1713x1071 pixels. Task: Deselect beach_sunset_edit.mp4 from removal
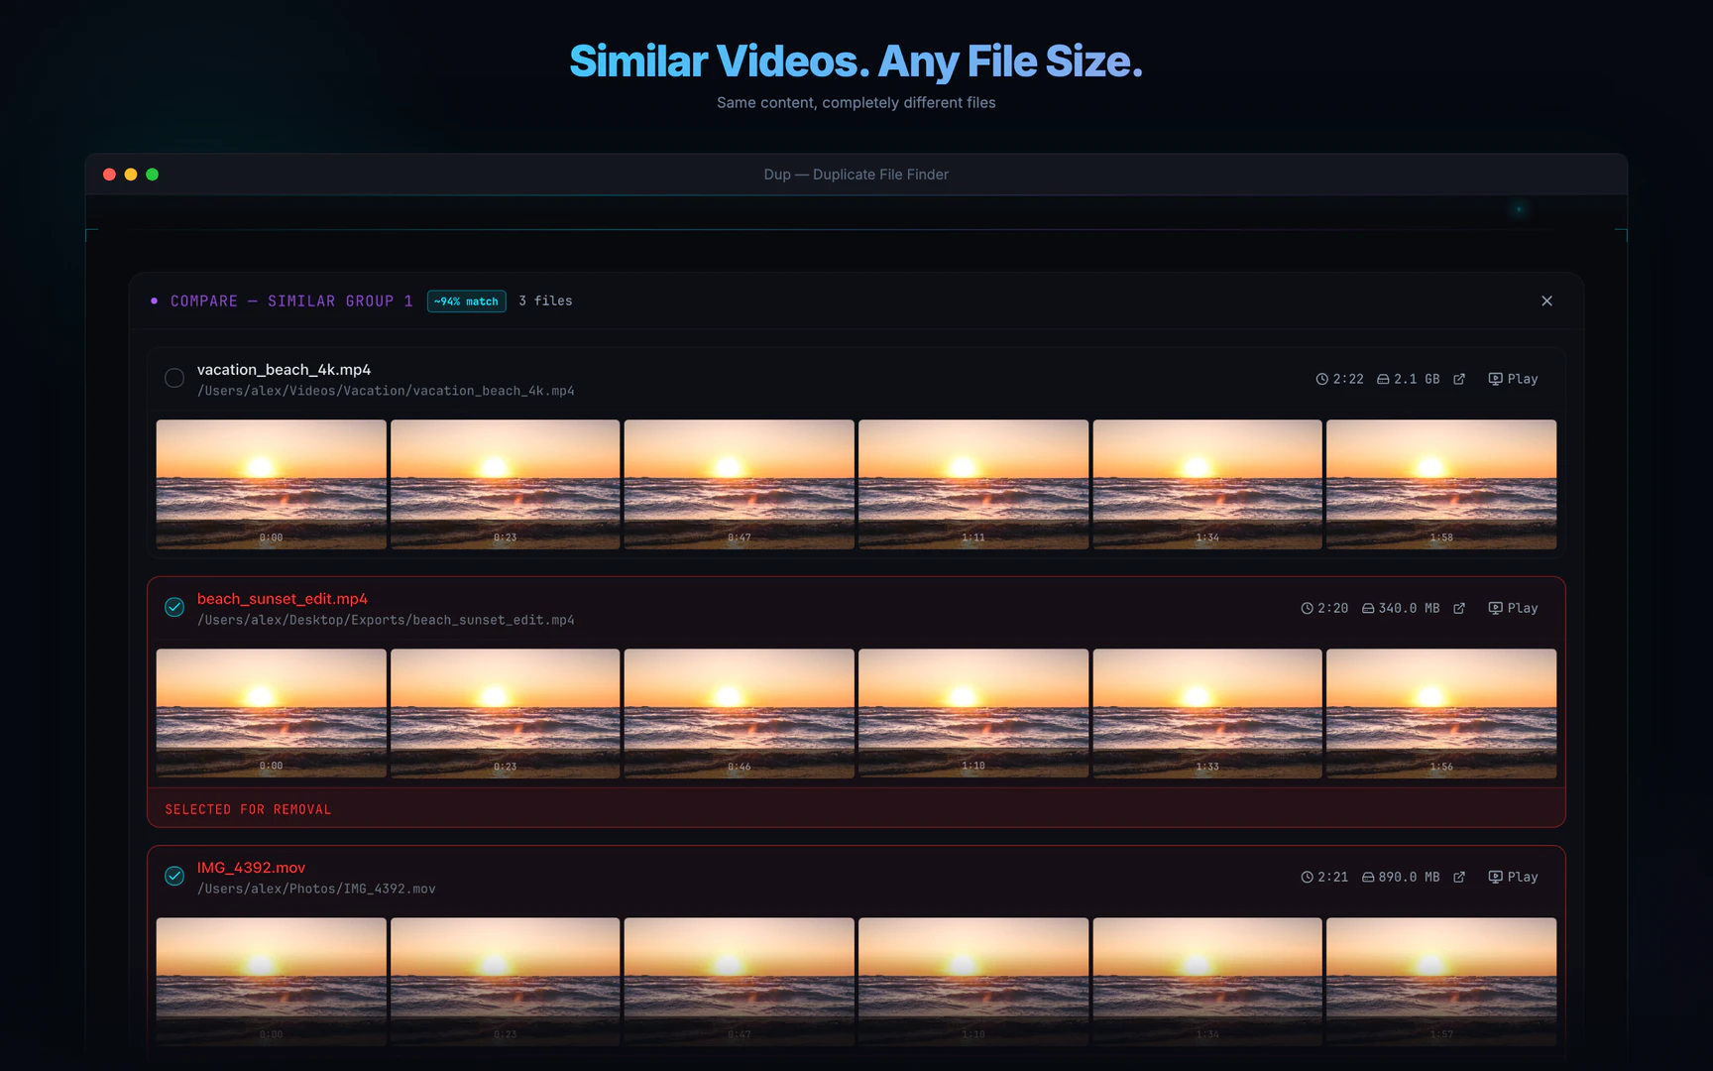pos(174,607)
